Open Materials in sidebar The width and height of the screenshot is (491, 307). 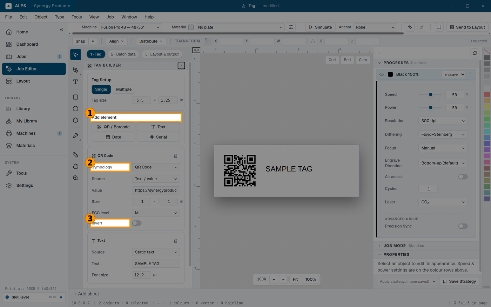(x=34, y=146)
